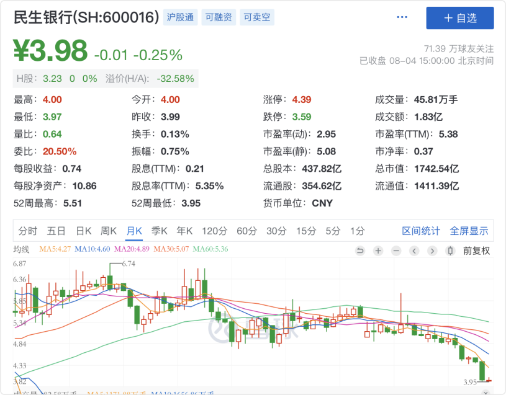Switch to the 五日 tab
This screenshot has width=506, height=395.
(x=56, y=231)
